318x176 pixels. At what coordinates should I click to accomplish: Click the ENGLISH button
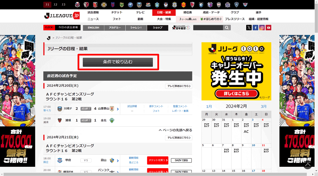point(93,28)
